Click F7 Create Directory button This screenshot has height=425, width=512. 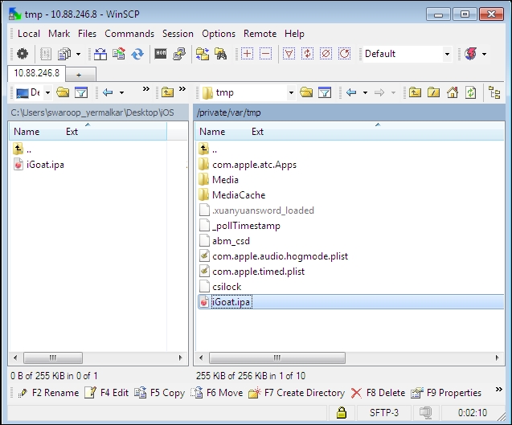296,393
